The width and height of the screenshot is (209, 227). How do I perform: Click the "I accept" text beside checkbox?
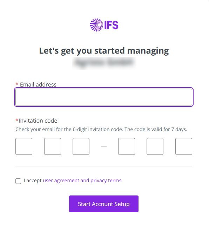coord(33,180)
